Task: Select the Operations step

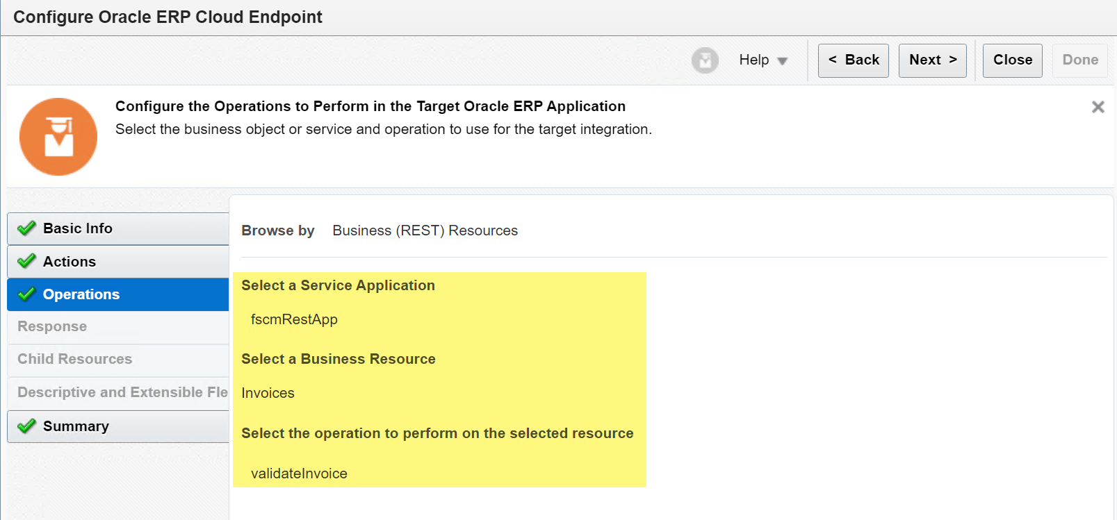Action: [x=118, y=294]
